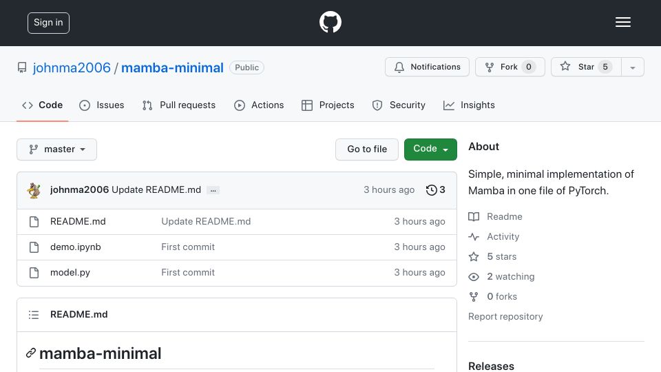Image resolution: width=661 pixels, height=372 pixels.
Task: Open the model.py file
Action: (x=70, y=273)
